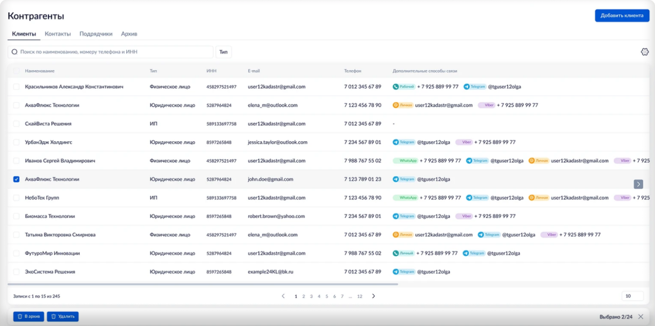Click Viber badge in УрбанЭдж Холдингс row

click(x=463, y=142)
